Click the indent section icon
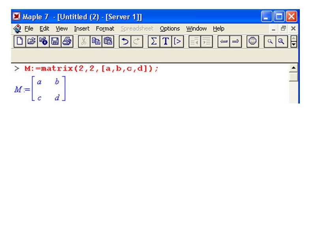 tap(207, 41)
